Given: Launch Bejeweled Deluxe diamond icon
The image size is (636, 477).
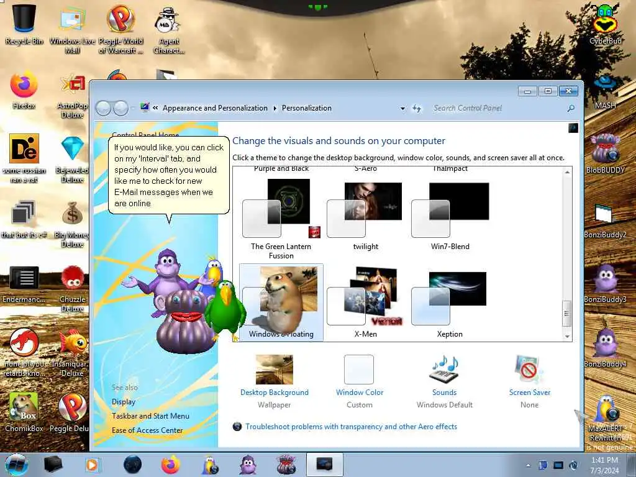Looking at the screenshot, I should 73,160.
